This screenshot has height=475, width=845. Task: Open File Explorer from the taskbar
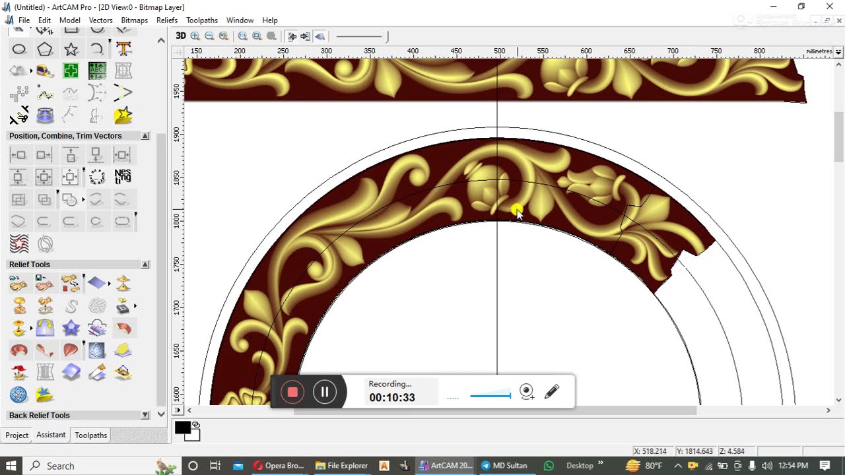[x=342, y=466]
